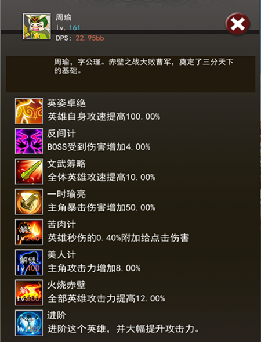Tap the 一时瑜亮 golden skill icon

click(29, 201)
